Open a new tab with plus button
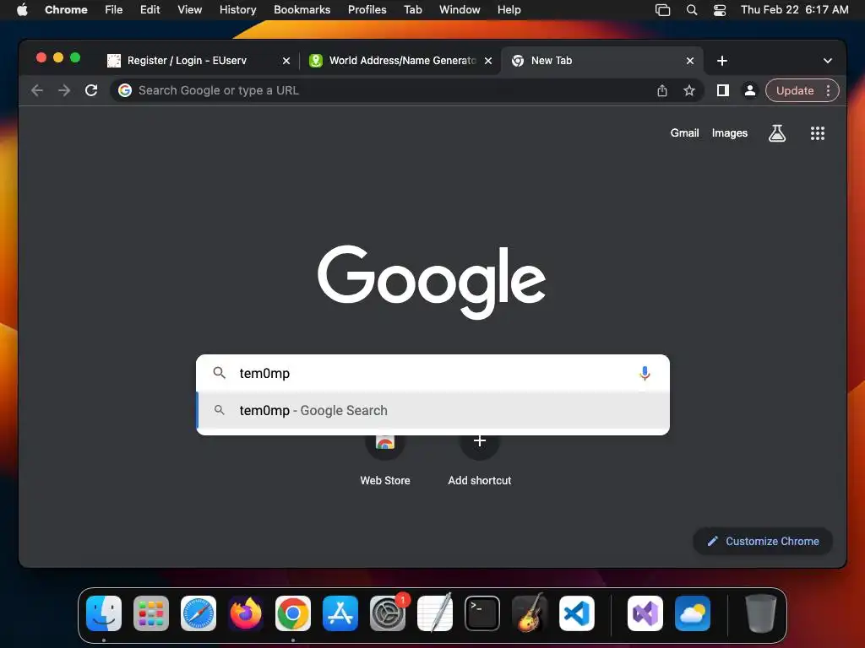 click(722, 61)
